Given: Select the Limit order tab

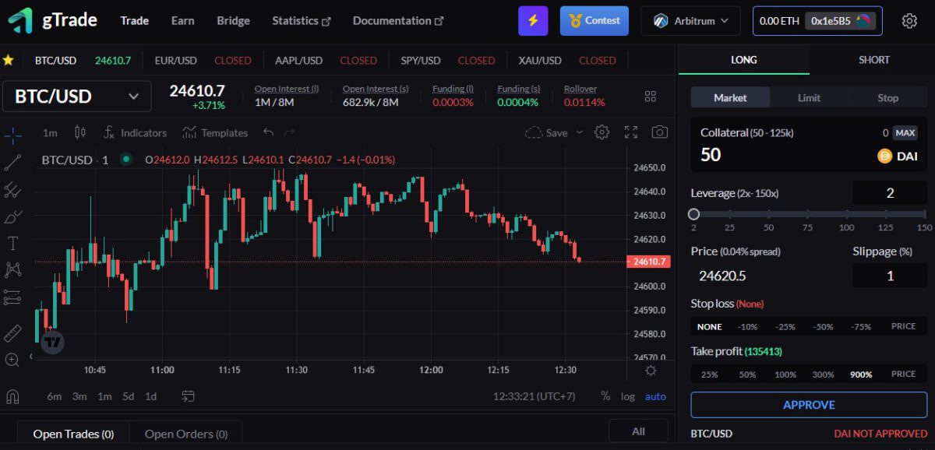Looking at the screenshot, I should 809,97.
